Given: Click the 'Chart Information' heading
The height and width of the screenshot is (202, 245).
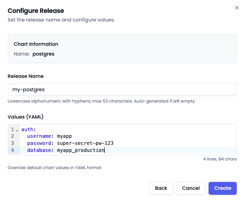Looking at the screenshot, I should coord(36,44).
